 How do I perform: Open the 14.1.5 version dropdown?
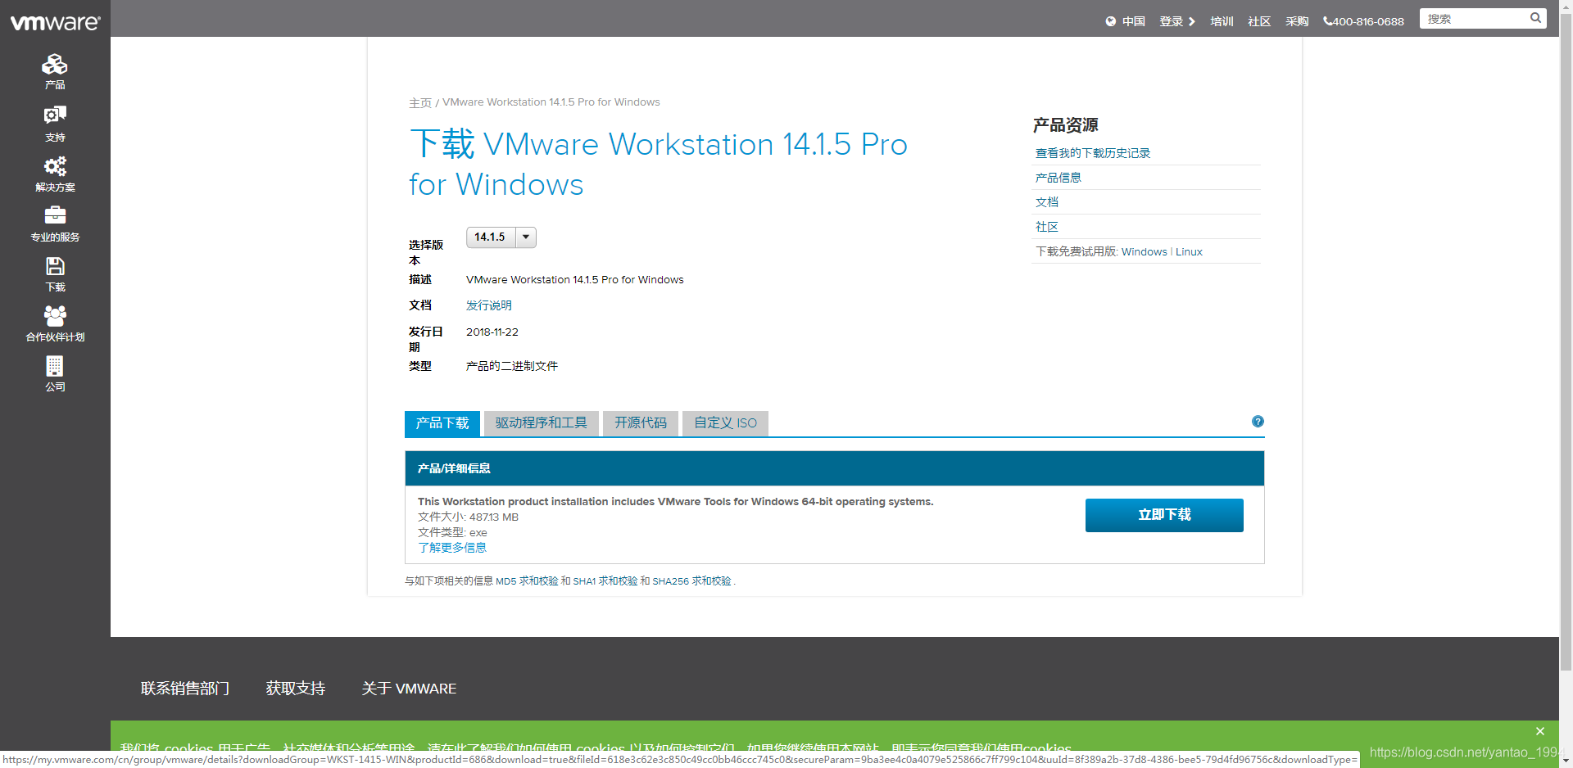click(501, 237)
